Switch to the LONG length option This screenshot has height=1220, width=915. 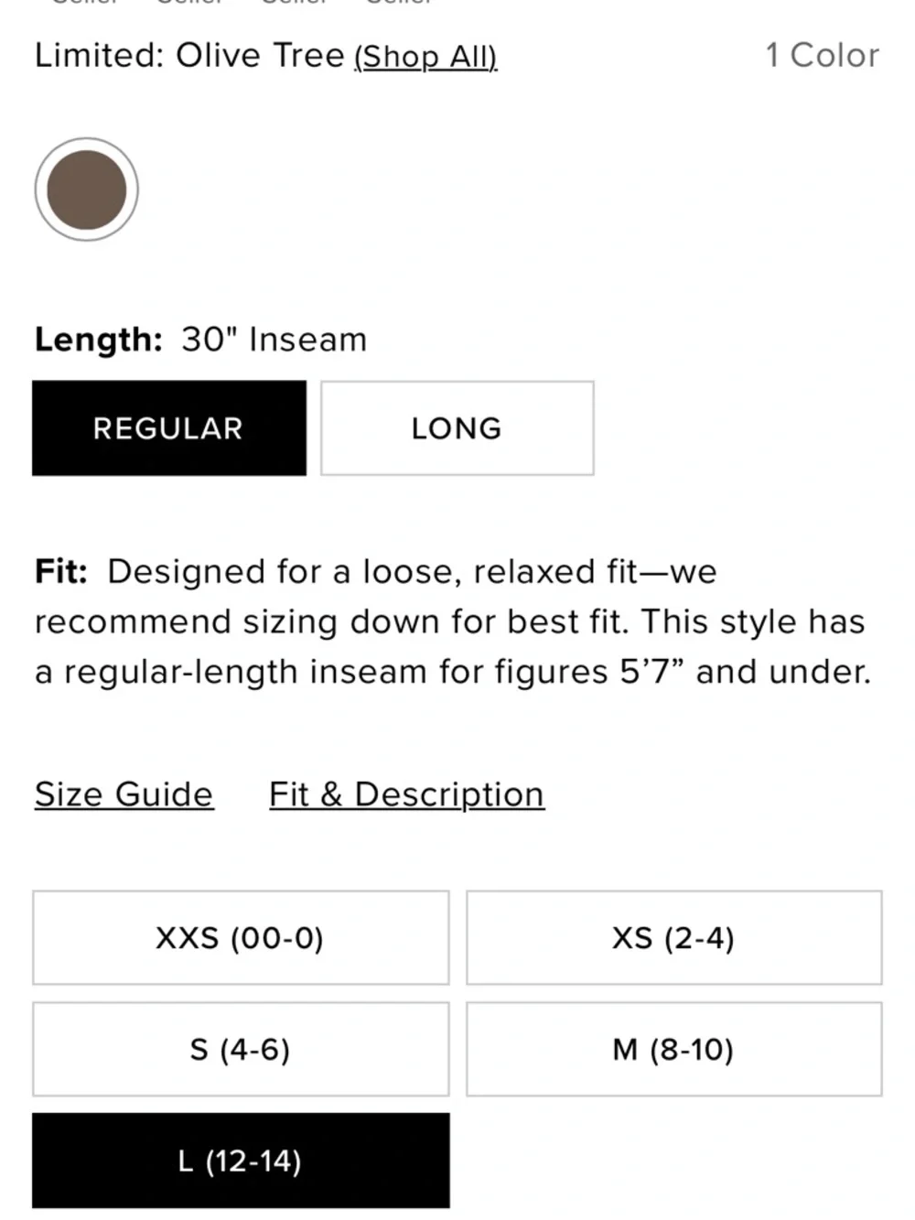point(457,428)
